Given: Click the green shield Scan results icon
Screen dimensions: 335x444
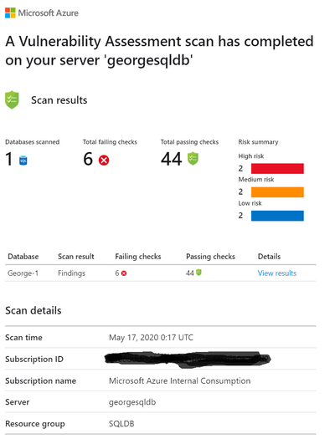Looking at the screenshot, I should point(12,100).
